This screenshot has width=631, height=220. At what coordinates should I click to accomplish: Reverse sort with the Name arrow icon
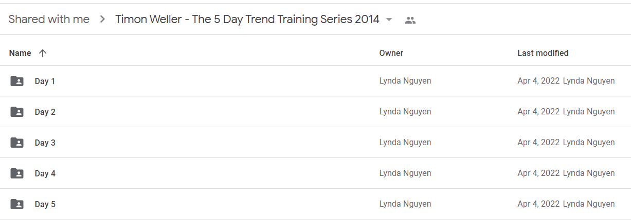[x=43, y=53]
